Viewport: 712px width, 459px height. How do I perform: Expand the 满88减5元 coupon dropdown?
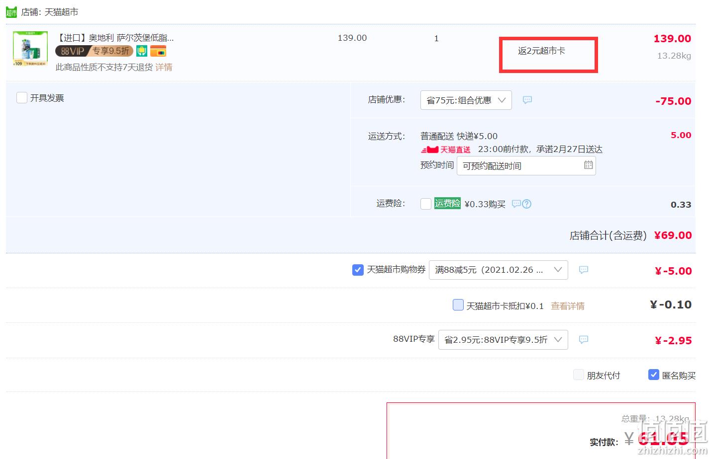point(498,270)
